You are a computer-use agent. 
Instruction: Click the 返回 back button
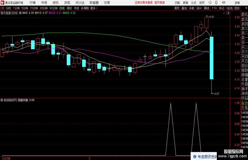(x=237, y=8)
